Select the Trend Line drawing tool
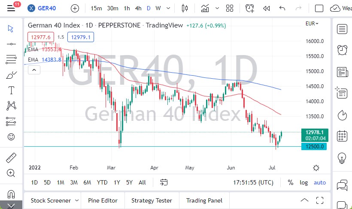Screen dimensions: 352x209 point(11,43)
